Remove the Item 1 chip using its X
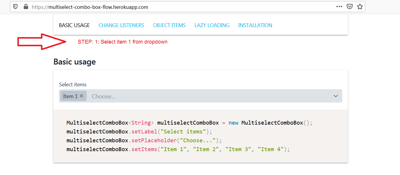The image size is (400, 175). 82,96
